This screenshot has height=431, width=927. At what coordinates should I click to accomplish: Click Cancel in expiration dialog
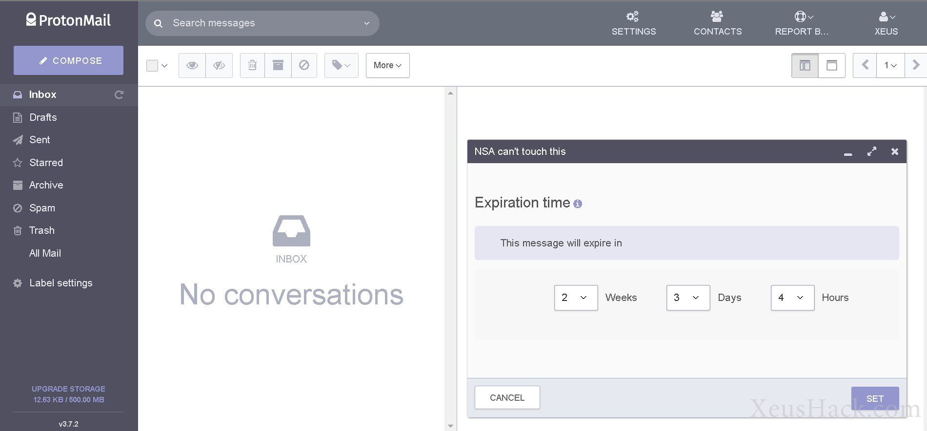click(507, 397)
